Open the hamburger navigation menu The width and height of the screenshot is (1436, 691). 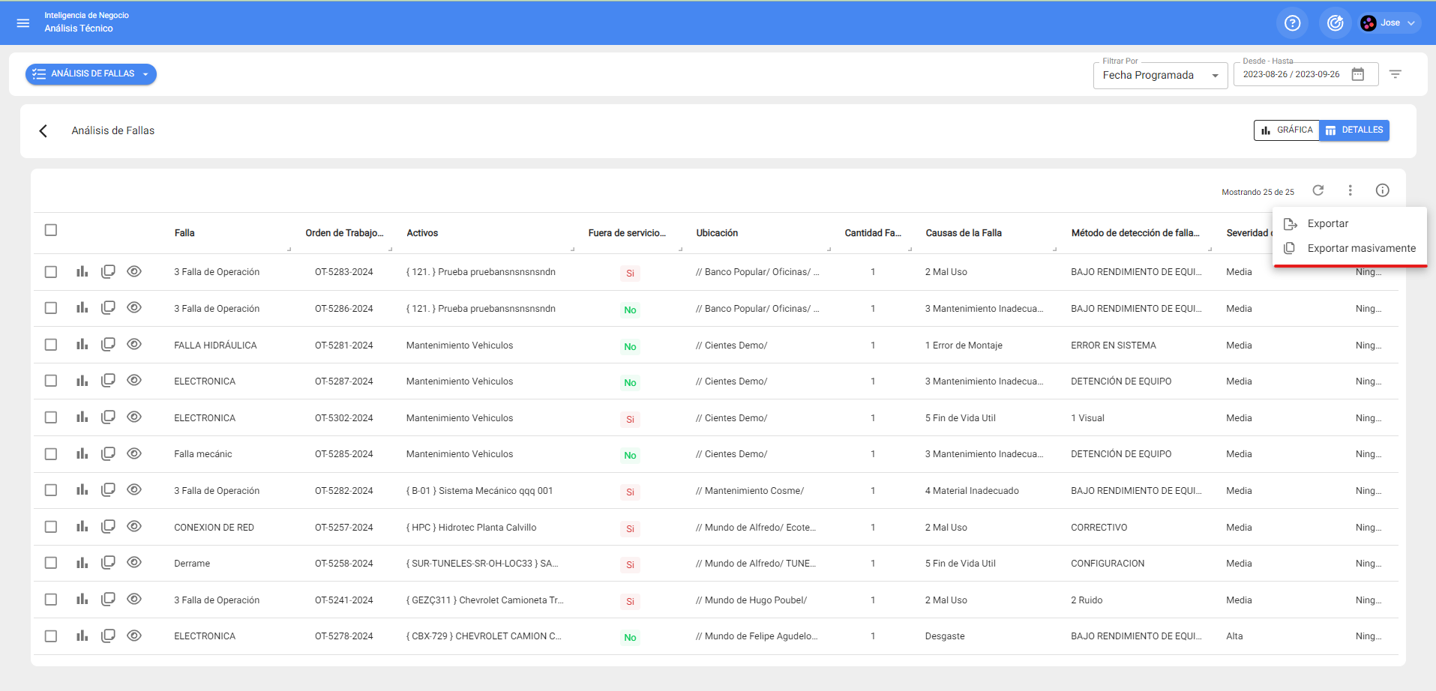(x=23, y=23)
